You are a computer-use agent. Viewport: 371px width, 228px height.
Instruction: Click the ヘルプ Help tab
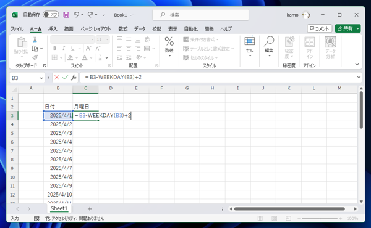226,29
